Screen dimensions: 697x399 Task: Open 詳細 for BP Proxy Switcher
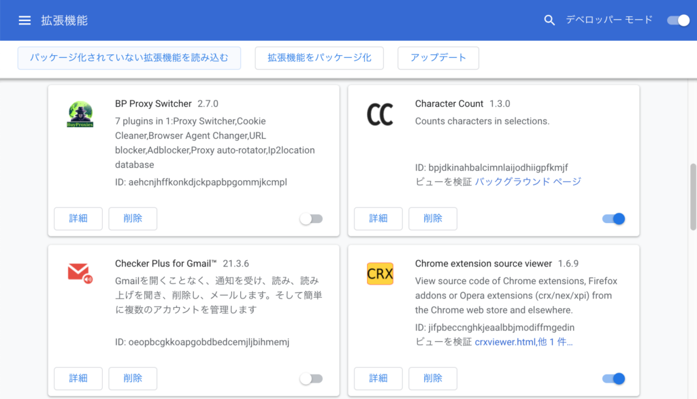point(78,219)
